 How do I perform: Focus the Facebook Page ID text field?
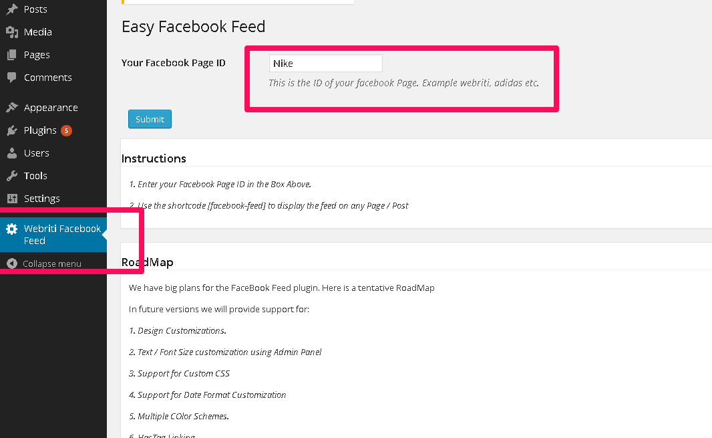coord(325,64)
